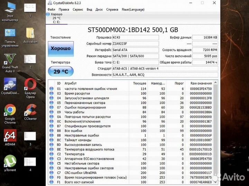Viewport: 249px width, 186px height.
Task: Select the Переназначенные сектора attribute row
Action: 131,103
